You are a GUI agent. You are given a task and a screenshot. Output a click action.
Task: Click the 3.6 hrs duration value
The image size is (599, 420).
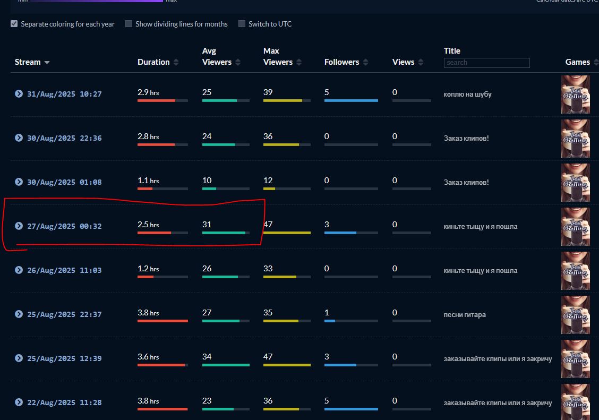tap(148, 357)
